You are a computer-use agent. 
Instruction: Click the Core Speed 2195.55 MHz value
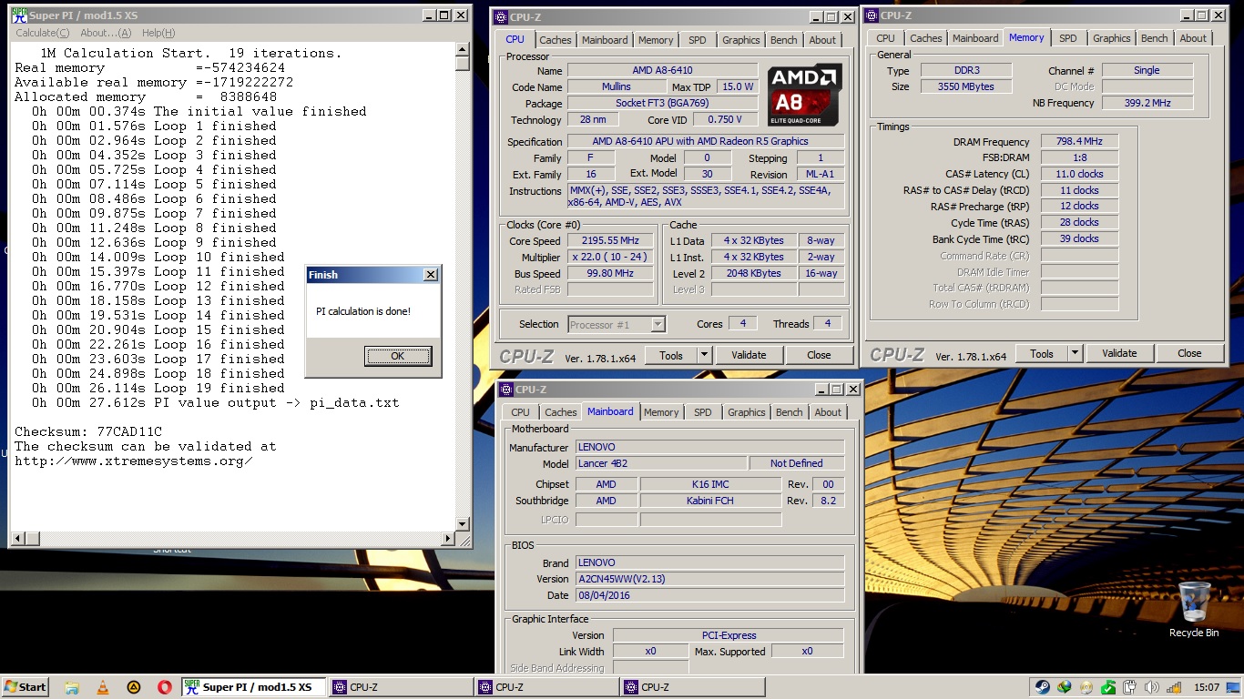click(610, 240)
